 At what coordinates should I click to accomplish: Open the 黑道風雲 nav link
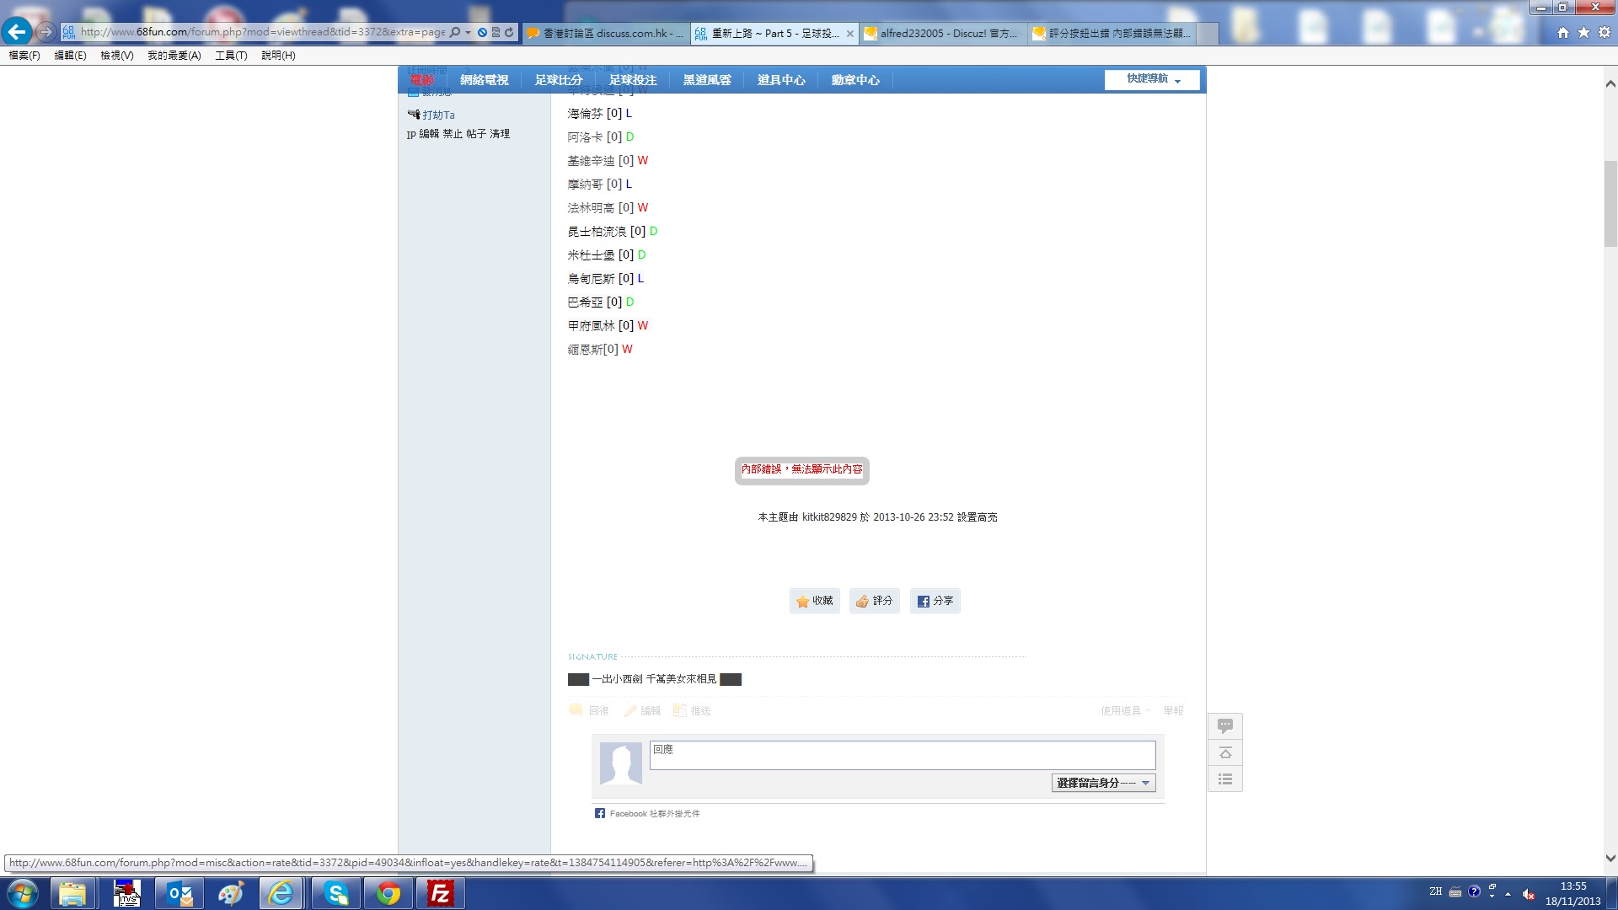707,80
